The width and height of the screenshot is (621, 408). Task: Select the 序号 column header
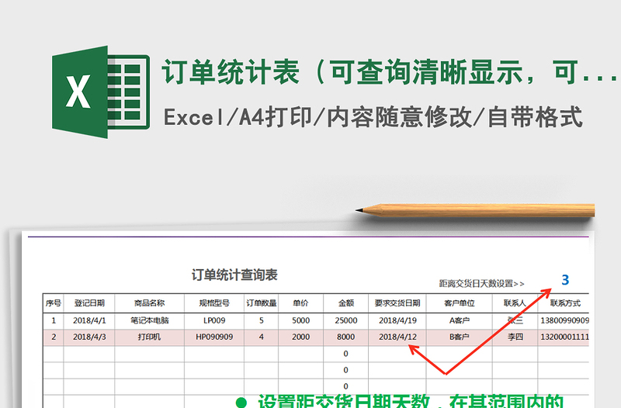coord(53,303)
